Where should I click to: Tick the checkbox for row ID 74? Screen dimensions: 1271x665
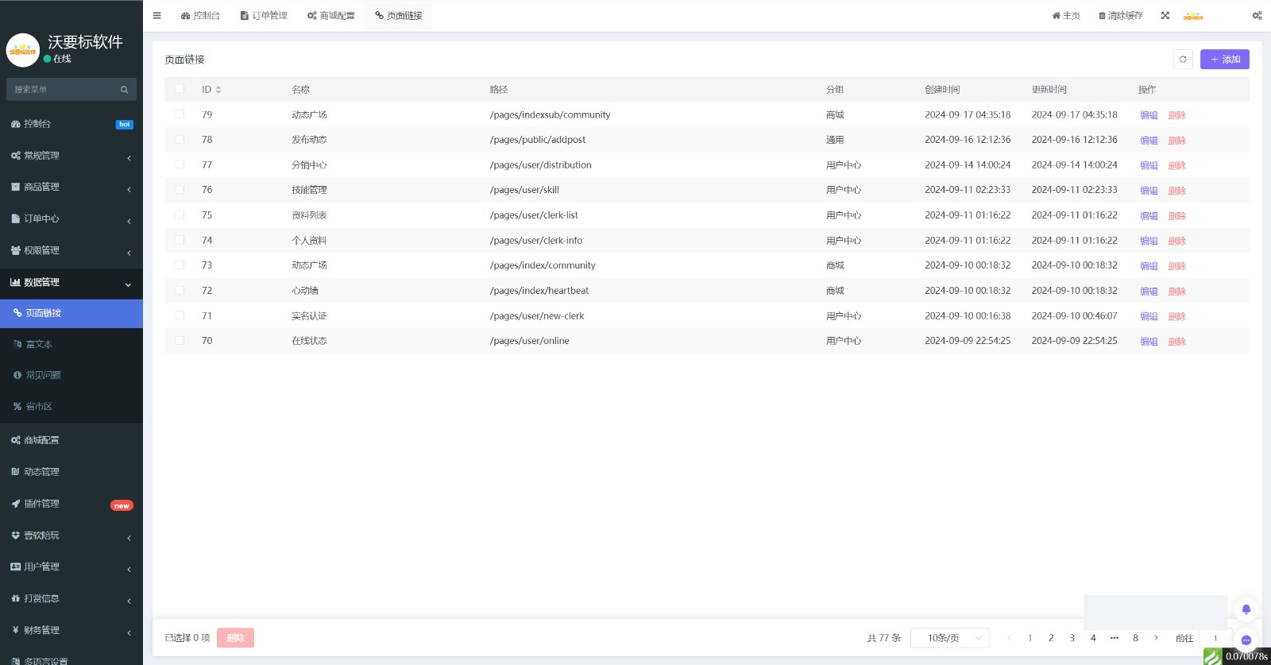click(x=180, y=240)
